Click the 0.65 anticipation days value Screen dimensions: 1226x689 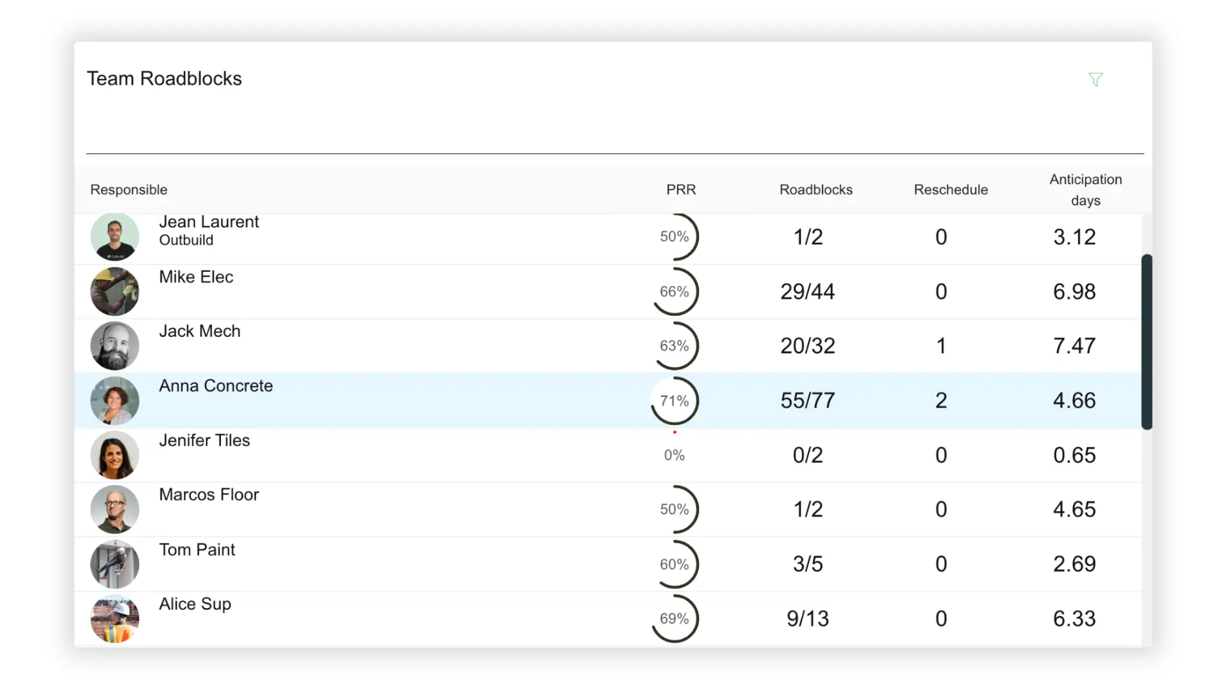1075,455
